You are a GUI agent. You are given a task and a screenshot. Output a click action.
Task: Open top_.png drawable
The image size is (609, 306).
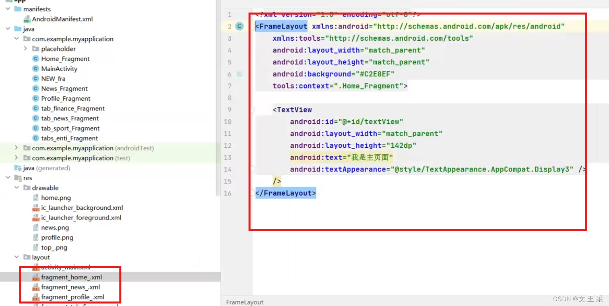(x=54, y=247)
